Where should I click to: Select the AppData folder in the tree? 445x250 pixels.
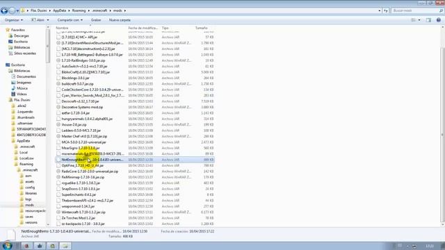tap(23, 141)
